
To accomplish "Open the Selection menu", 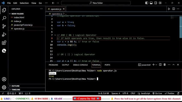I will point(24,3).
